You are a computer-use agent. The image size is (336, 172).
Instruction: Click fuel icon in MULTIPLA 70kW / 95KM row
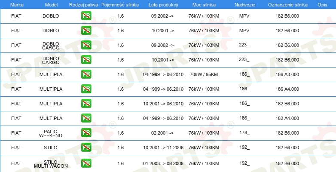coord(86,74)
